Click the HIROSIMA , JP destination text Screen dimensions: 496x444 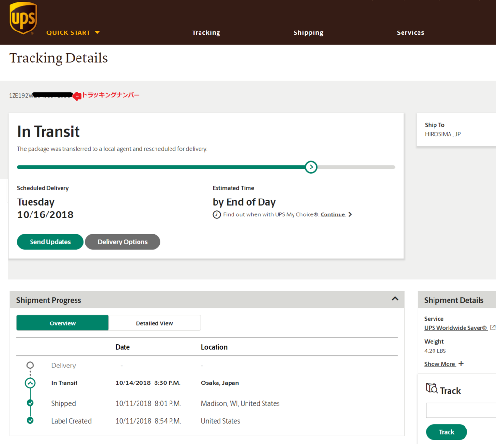pyautogui.click(x=443, y=134)
